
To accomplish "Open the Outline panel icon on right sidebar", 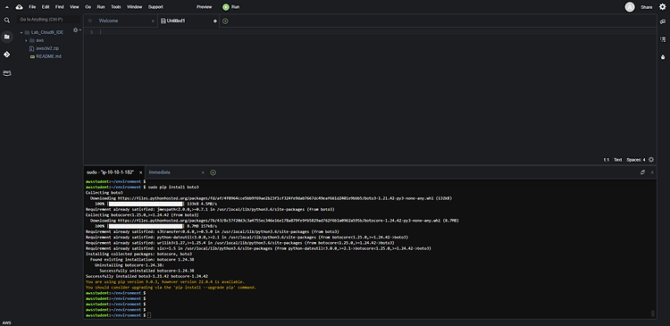I will coord(663,39).
